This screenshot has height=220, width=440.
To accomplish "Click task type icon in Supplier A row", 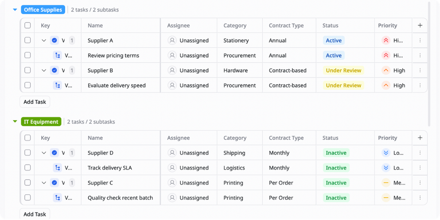I will [x=55, y=40].
